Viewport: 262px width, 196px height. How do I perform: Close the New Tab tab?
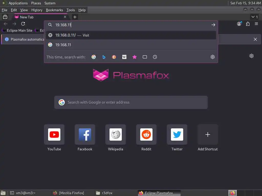[x=65, y=17]
